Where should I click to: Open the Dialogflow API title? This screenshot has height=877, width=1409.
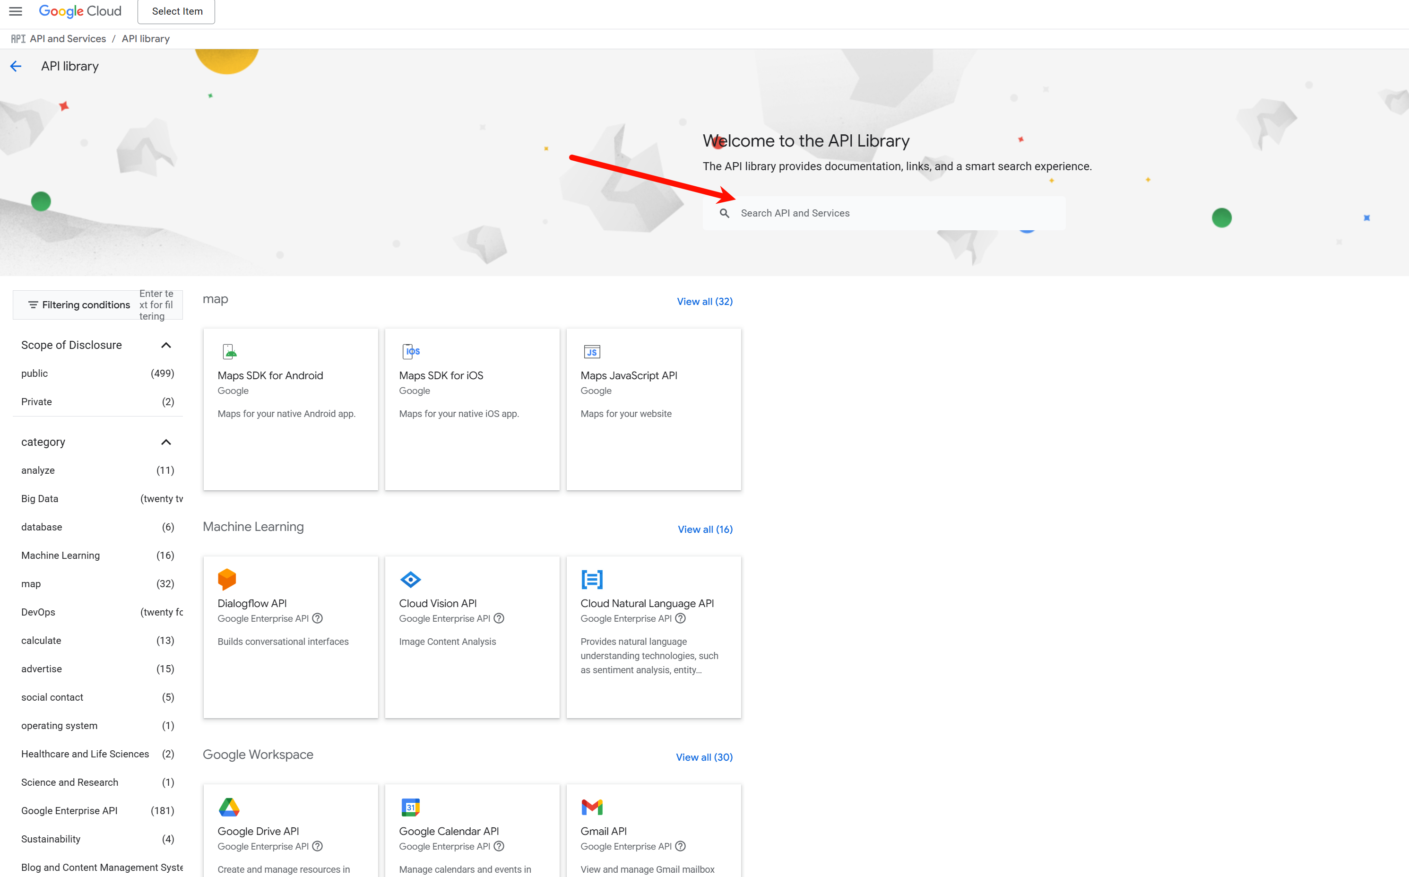[252, 604]
